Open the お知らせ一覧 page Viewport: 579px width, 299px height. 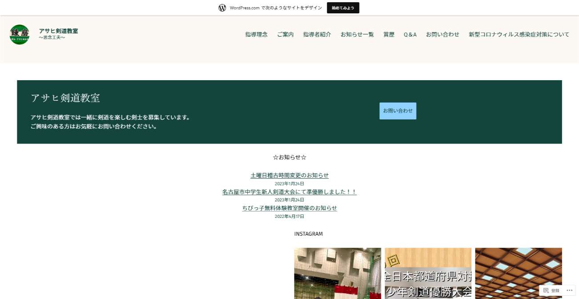pos(357,34)
